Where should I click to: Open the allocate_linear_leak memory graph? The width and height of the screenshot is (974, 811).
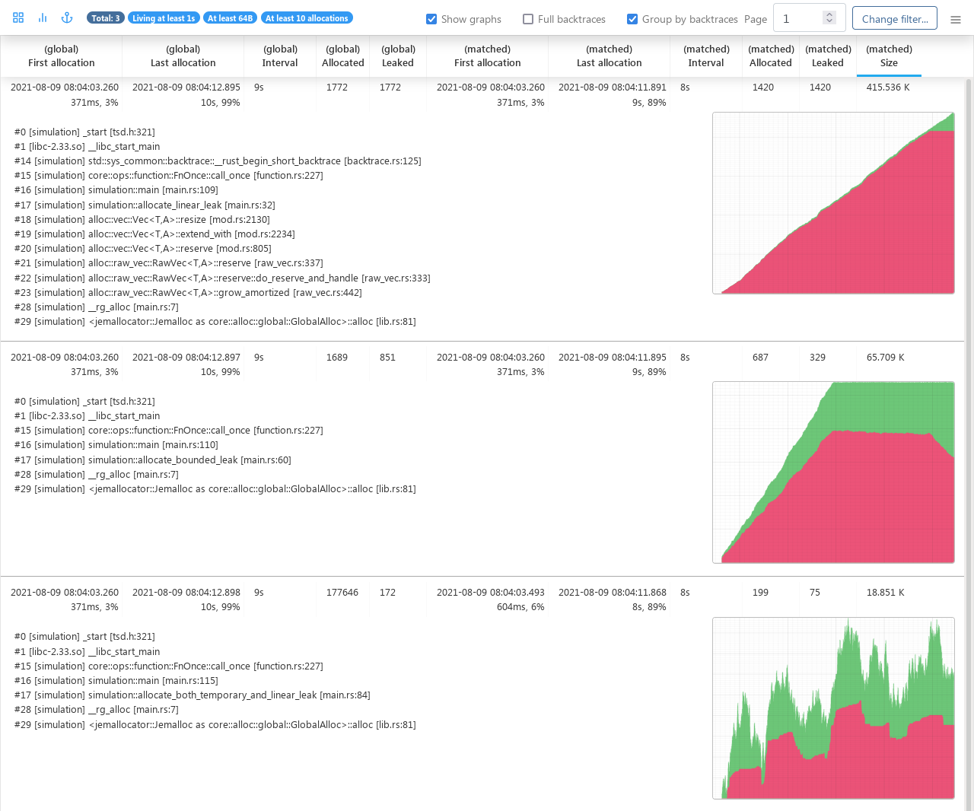tap(833, 203)
